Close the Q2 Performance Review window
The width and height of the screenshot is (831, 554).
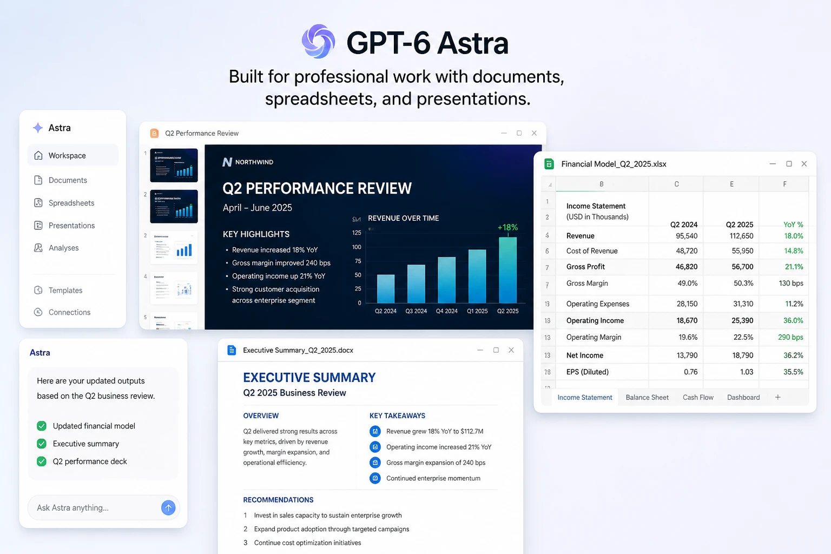coord(534,133)
